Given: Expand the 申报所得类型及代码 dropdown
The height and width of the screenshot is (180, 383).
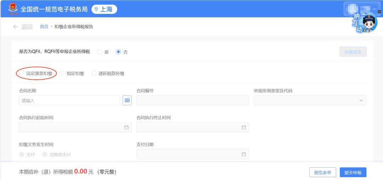Looking at the screenshot, I should click(310, 101).
